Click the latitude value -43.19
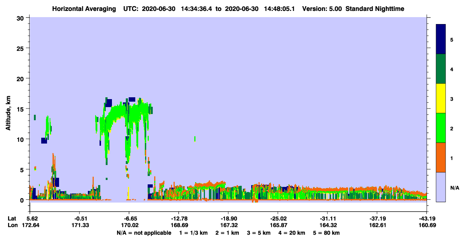Viewport: 474px width, 243px height. (x=427, y=219)
